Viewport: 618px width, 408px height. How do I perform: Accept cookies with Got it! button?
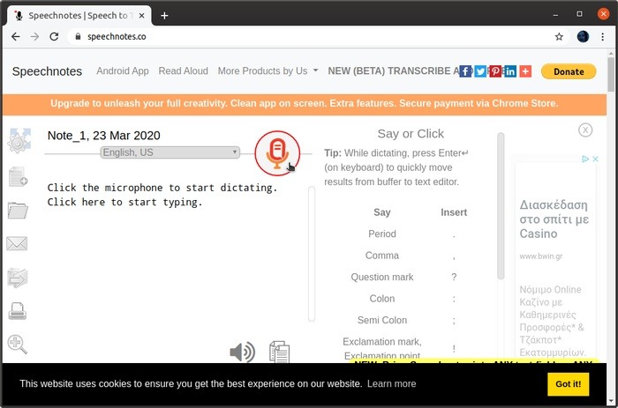click(568, 384)
